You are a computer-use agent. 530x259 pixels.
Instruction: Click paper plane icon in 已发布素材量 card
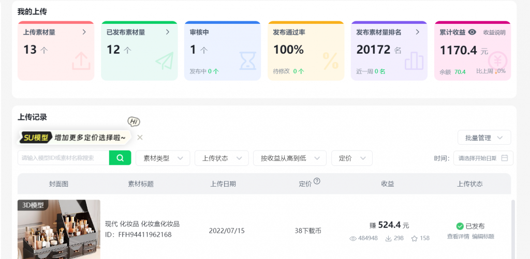coord(165,61)
